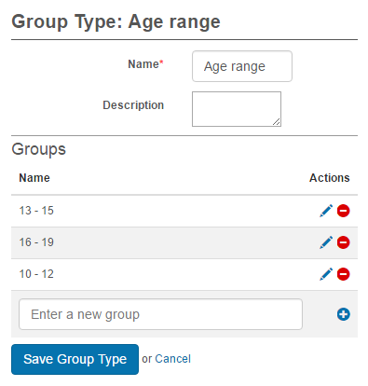Add new group with plus icon
368x386 pixels.
(x=344, y=314)
